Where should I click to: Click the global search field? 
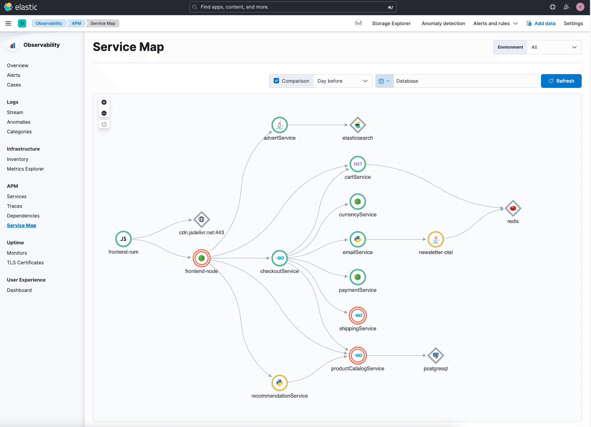pos(293,7)
